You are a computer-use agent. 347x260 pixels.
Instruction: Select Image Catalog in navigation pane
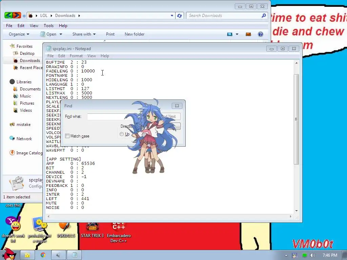(x=26, y=153)
